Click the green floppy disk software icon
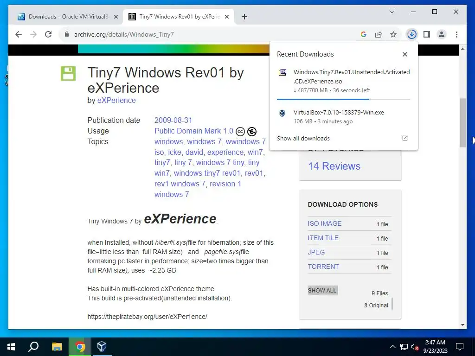This screenshot has height=356, width=475. click(68, 73)
